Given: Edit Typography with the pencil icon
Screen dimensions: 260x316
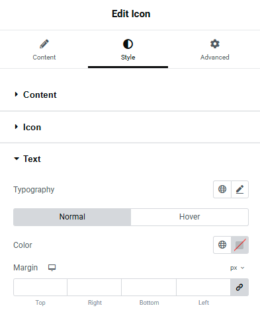Looking at the screenshot, I should tap(239, 189).
